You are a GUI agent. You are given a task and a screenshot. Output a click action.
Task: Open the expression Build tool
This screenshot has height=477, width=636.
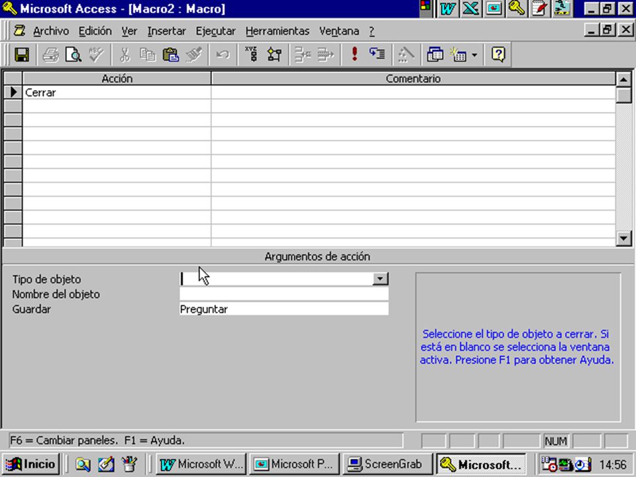click(406, 54)
